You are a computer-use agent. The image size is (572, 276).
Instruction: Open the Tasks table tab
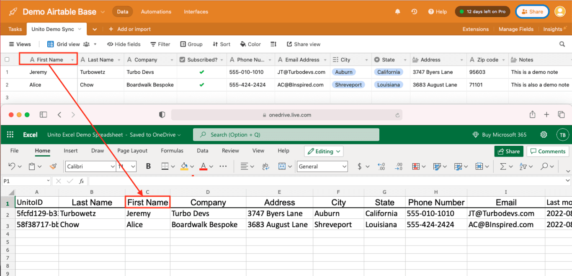(15, 29)
